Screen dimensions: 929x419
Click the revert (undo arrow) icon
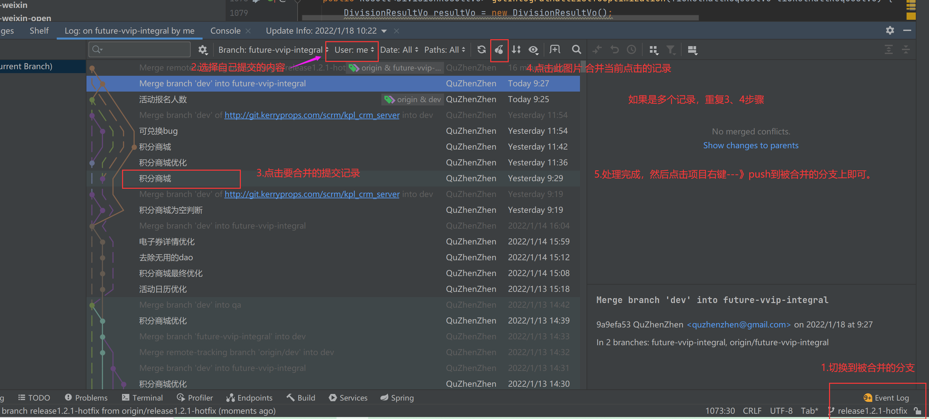pyautogui.click(x=615, y=50)
